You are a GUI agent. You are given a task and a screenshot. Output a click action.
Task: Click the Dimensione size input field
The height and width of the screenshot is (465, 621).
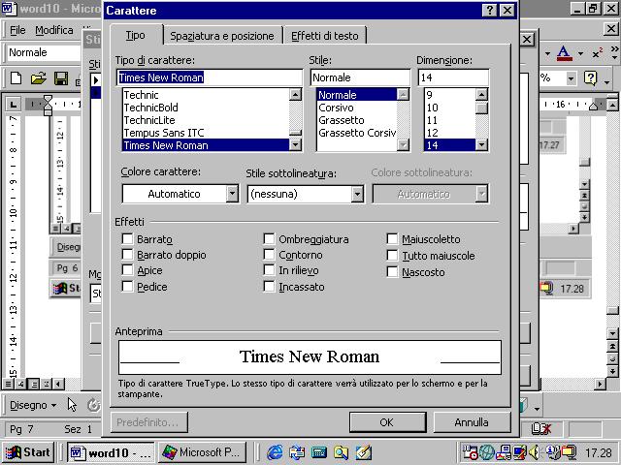tap(453, 77)
